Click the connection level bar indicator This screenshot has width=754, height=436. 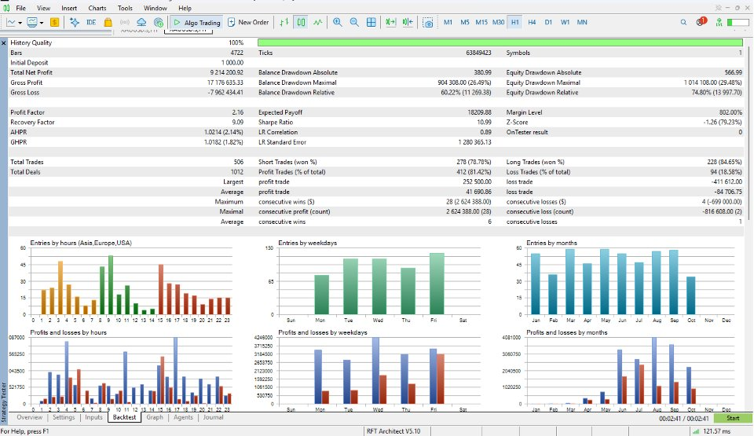(x=738, y=22)
